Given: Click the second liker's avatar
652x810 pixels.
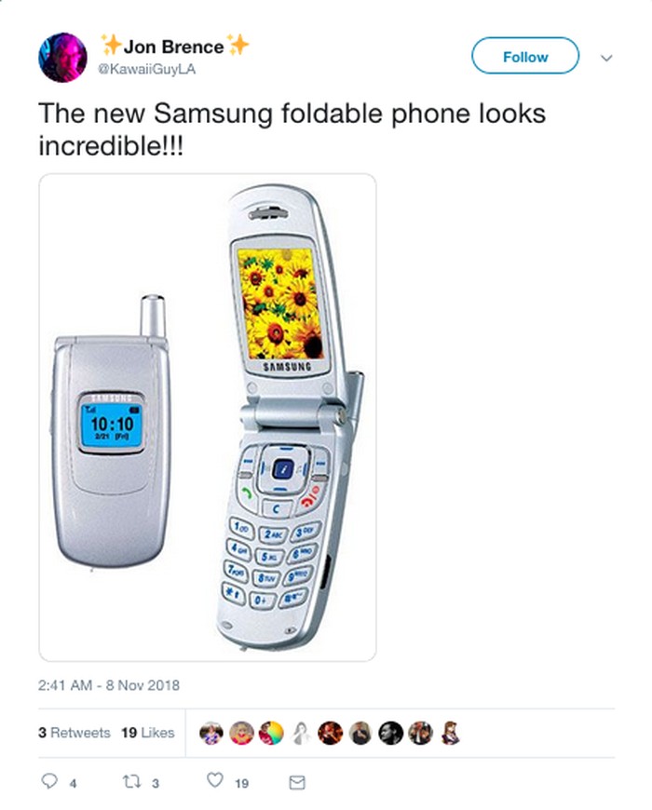Looking at the screenshot, I should pyautogui.click(x=241, y=733).
